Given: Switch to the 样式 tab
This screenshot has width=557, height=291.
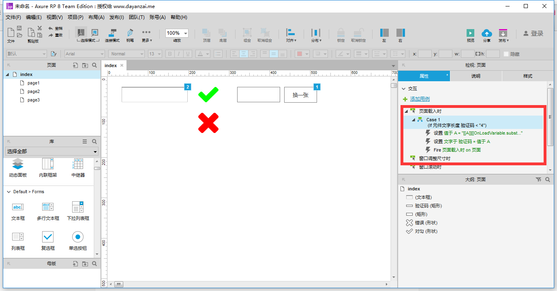Looking at the screenshot, I should click(x=528, y=76).
